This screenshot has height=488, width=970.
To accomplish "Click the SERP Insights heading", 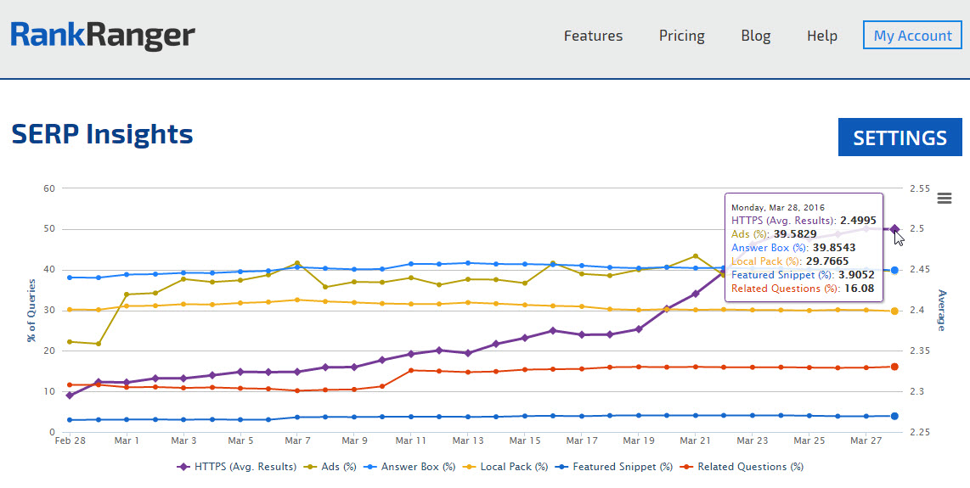I will coord(102,134).
